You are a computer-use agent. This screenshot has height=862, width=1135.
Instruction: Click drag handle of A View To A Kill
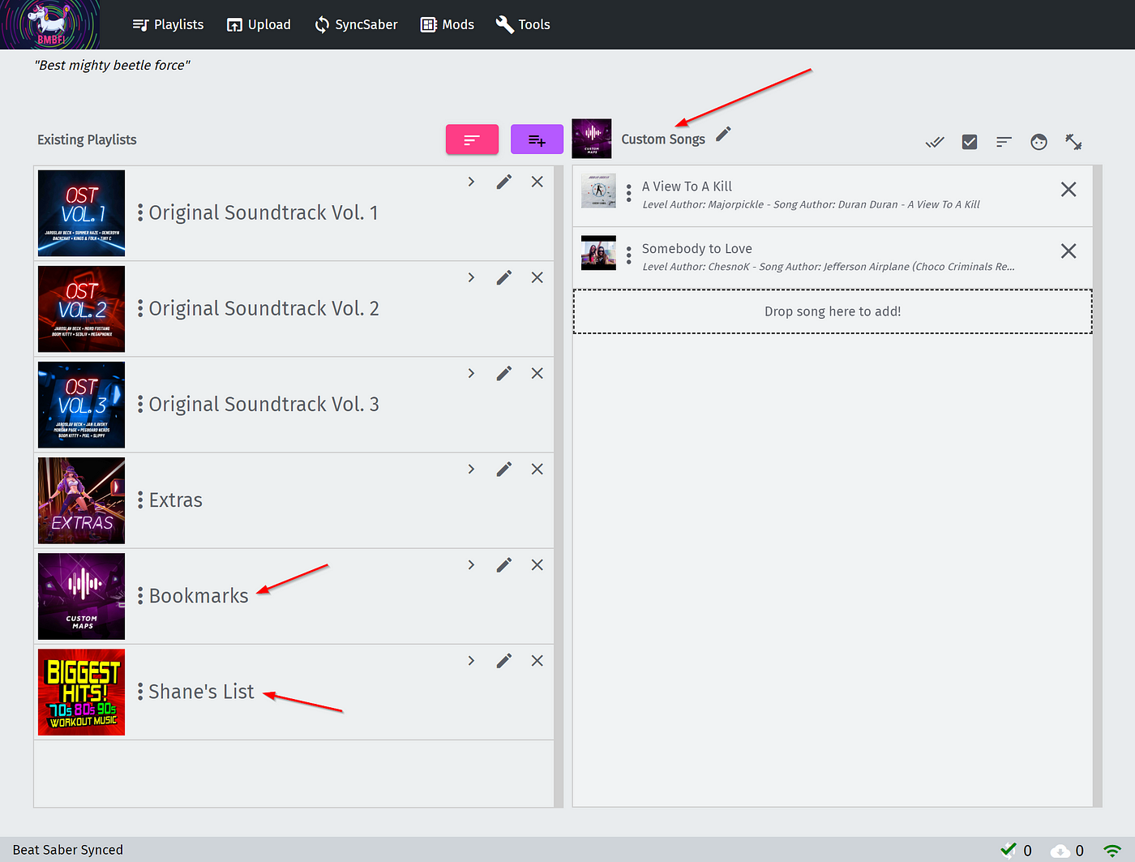click(628, 194)
